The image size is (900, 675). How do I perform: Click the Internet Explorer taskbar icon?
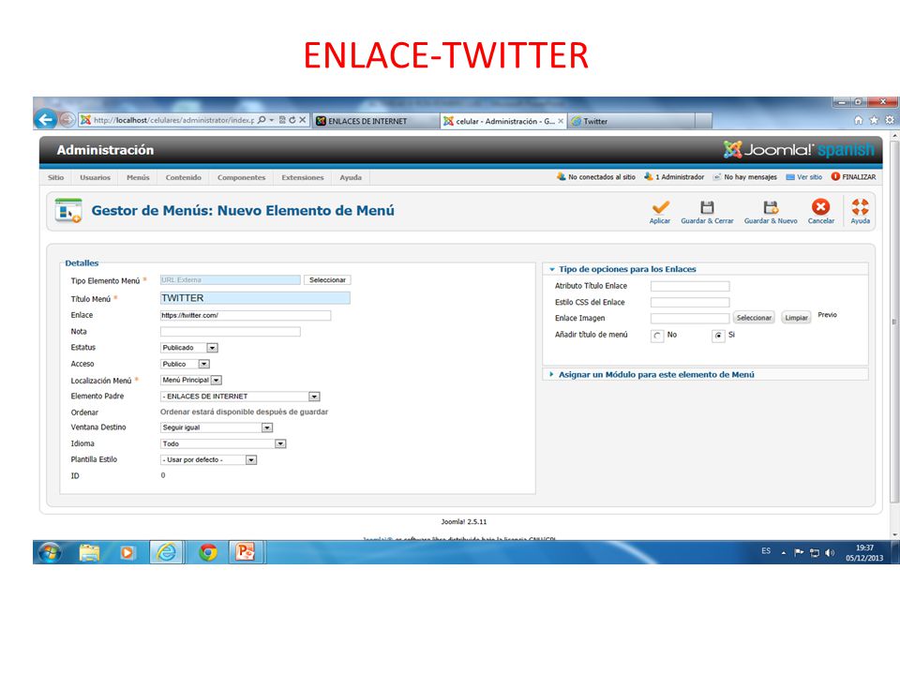pyautogui.click(x=167, y=553)
